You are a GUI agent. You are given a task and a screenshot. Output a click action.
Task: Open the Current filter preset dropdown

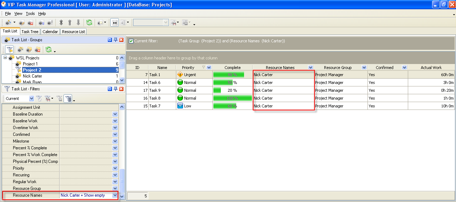pyautogui.click(x=31, y=99)
